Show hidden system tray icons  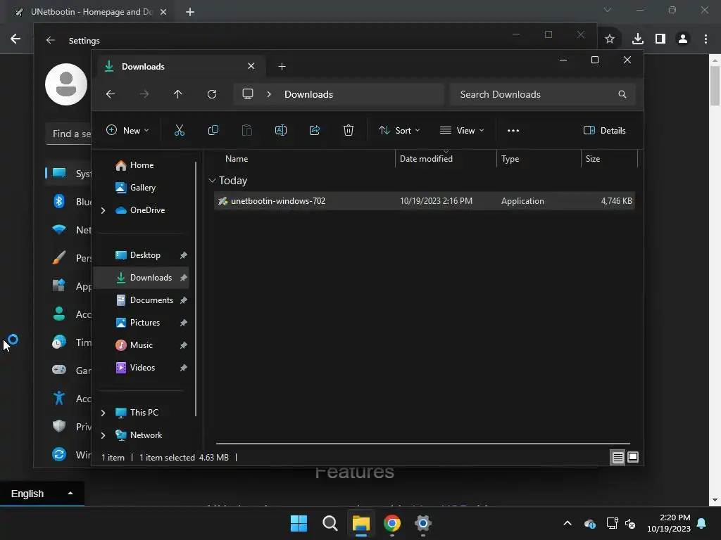pyautogui.click(x=568, y=523)
